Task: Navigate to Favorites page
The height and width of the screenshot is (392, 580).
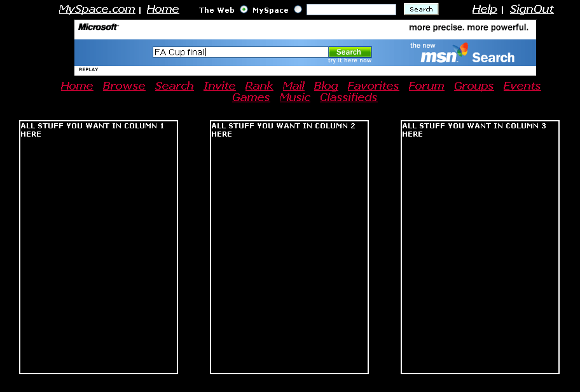Action: click(x=373, y=86)
